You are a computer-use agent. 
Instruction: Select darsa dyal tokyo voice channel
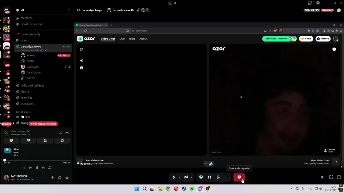[x=43, y=48]
